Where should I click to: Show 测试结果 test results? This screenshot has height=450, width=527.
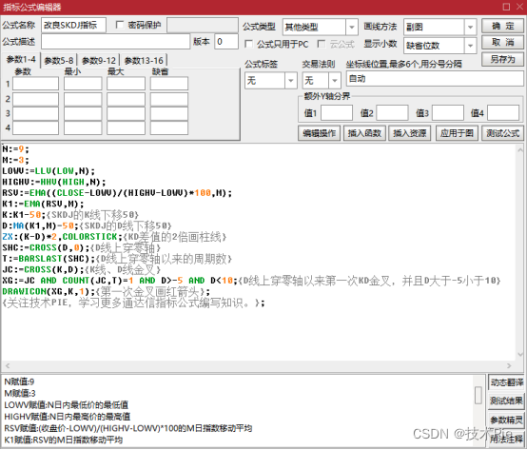[506, 401]
